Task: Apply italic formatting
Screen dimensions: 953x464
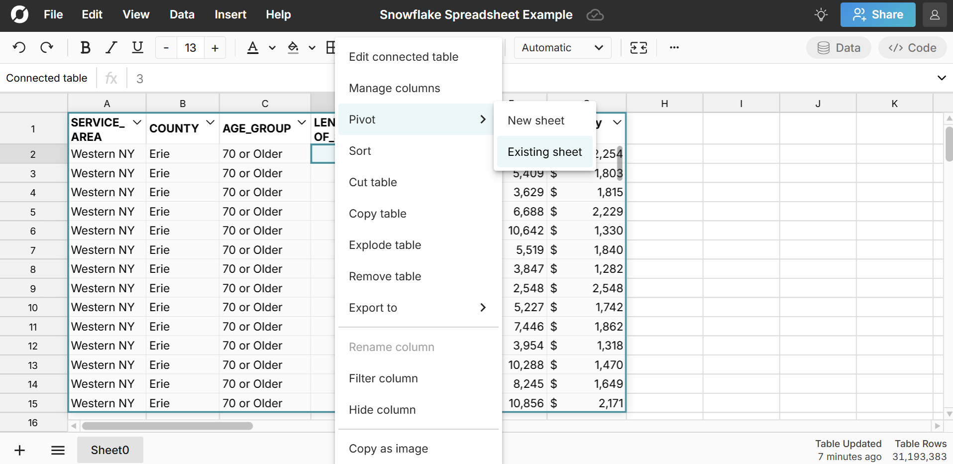Action: tap(111, 47)
